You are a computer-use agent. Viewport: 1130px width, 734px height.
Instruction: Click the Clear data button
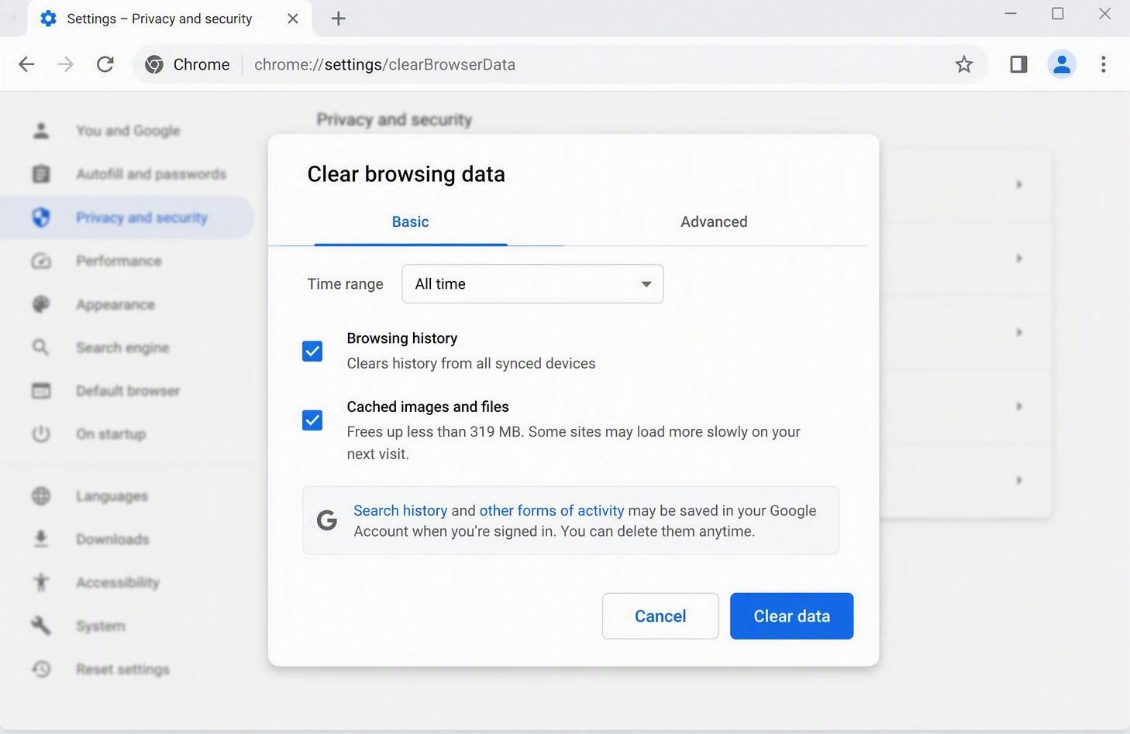click(791, 616)
